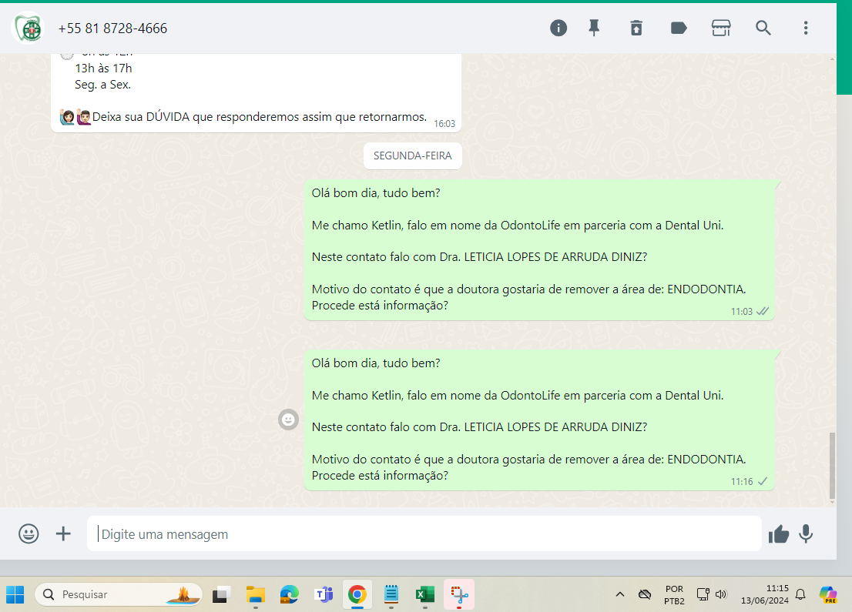This screenshot has width=852, height=612.
Task: Open the catalog storefront icon
Action: [721, 28]
